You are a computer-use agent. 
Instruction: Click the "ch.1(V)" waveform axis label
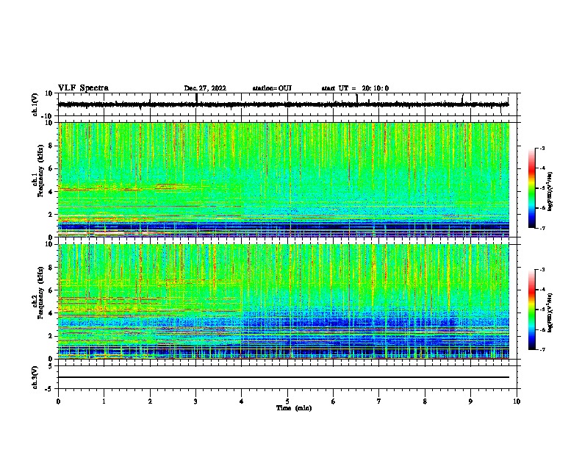(35, 104)
